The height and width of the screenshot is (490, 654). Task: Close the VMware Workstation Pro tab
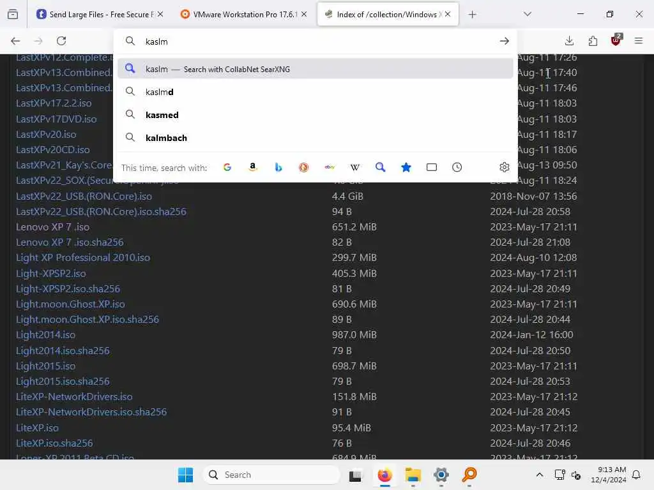(304, 14)
